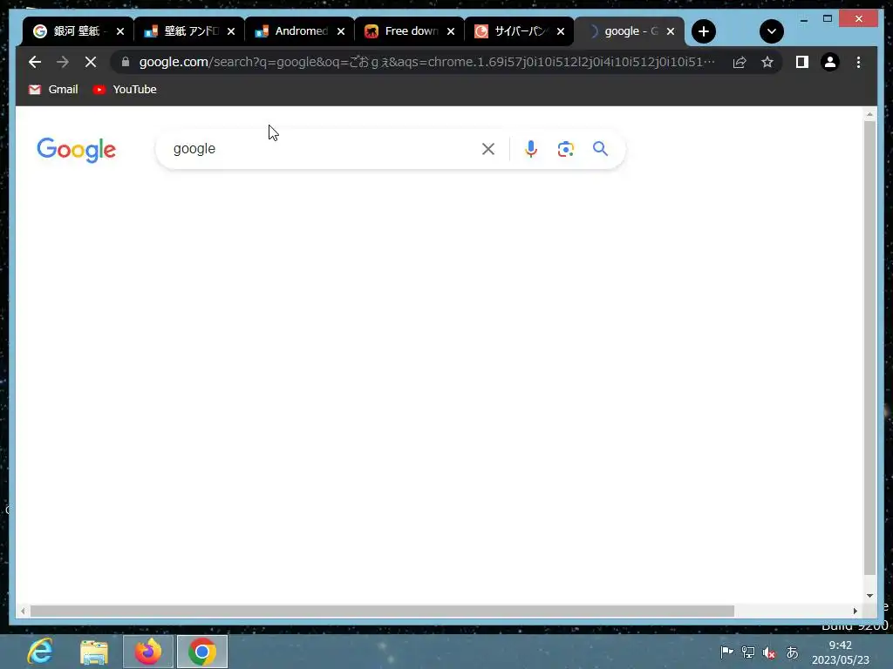Open the YouTube bookmark

point(125,90)
